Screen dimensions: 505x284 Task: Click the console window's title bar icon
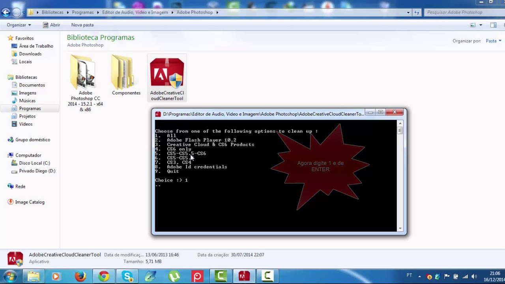(x=158, y=114)
